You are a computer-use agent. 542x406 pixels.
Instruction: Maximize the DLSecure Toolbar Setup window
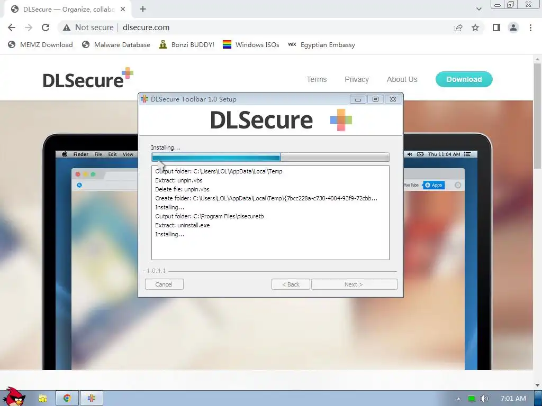tap(375, 99)
